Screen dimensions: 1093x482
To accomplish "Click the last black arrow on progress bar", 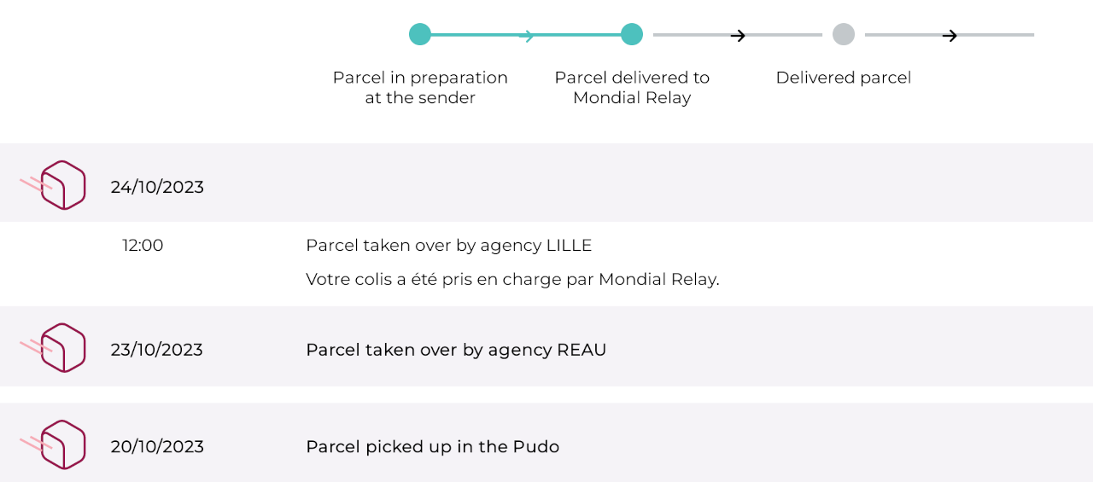I will pos(950,35).
